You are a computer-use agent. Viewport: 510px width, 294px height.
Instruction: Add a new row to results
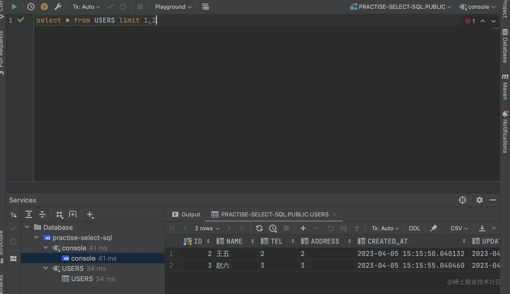pyautogui.click(x=303, y=228)
